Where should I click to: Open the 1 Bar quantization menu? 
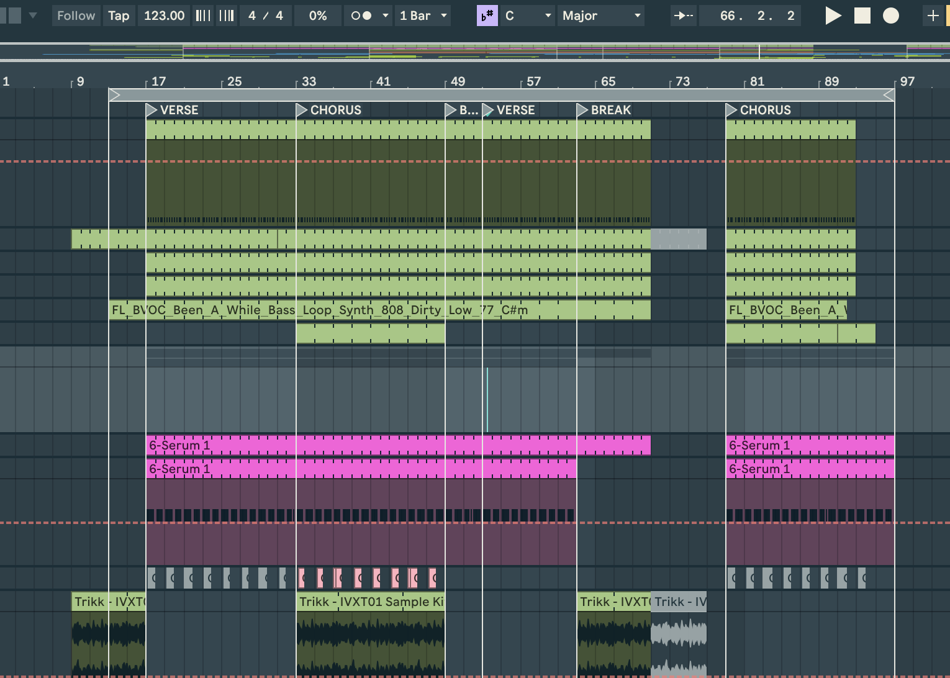[424, 16]
